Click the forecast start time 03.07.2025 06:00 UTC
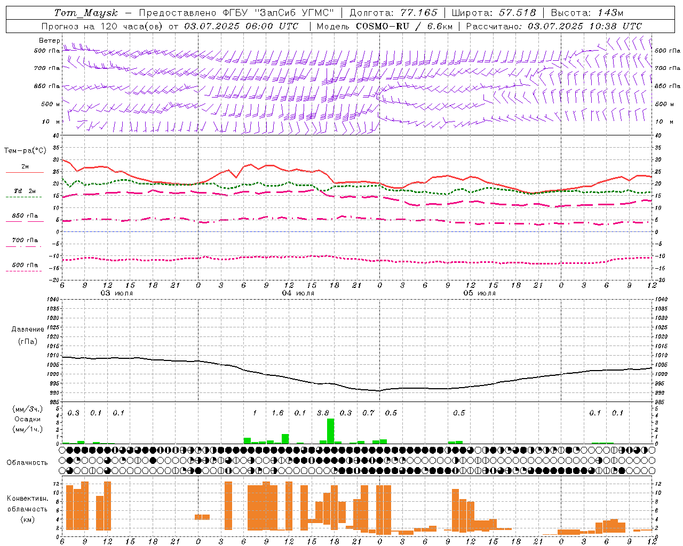The width and height of the screenshot is (683, 546). [241, 26]
